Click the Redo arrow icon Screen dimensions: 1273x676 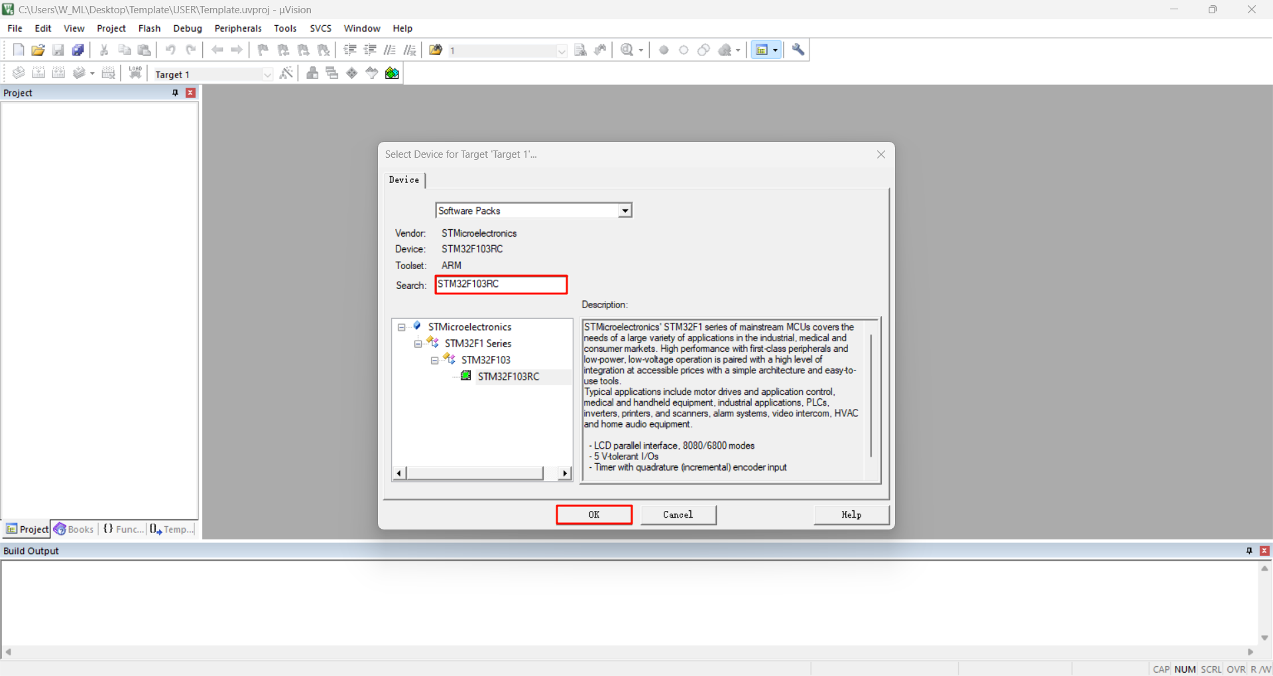point(190,50)
